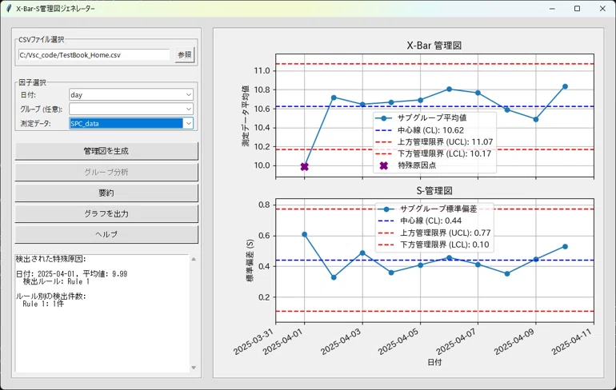Click the 下方管理限界 (LCL): 0.10 legend entry
This screenshot has height=390, width=616.
434,245
